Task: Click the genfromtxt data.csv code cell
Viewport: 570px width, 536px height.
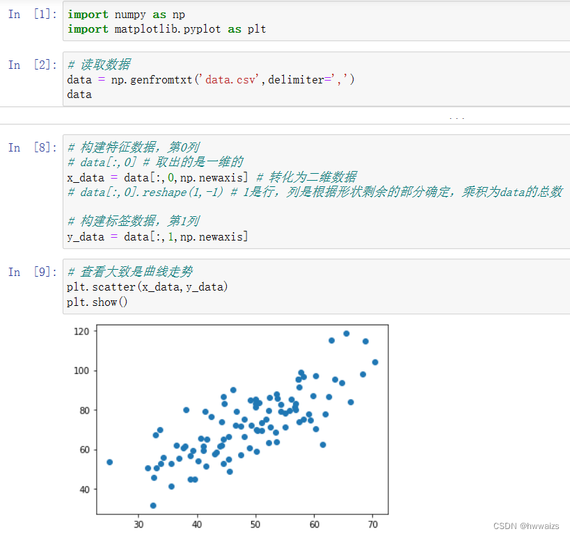Action: (x=316, y=79)
